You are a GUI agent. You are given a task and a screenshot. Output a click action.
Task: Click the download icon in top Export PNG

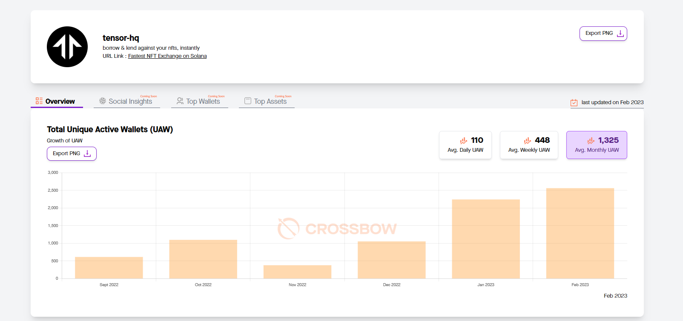click(x=620, y=34)
